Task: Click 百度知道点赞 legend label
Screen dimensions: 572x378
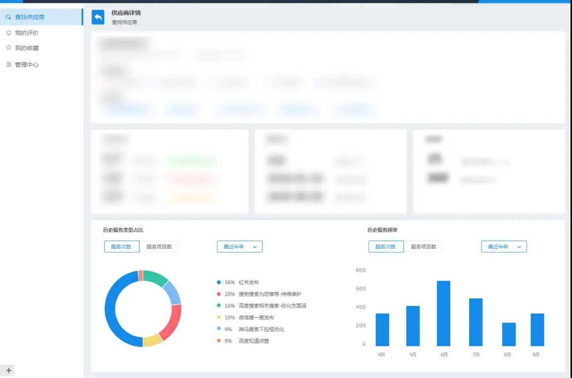Action: pyautogui.click(x=254, y=341)
